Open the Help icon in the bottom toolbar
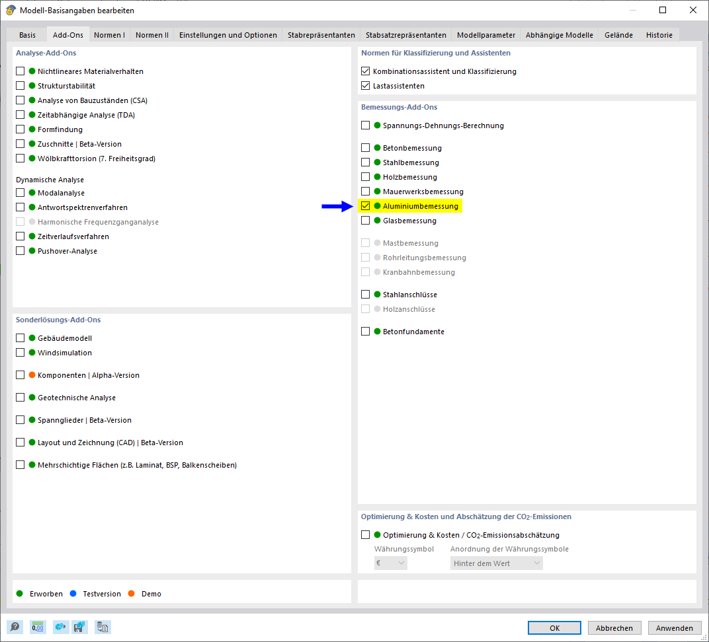 (15, 627)
